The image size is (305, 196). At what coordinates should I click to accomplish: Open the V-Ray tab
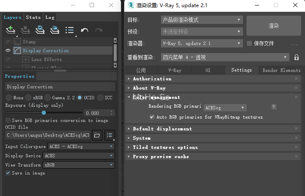pyautogui.click(x=175, y=70)
